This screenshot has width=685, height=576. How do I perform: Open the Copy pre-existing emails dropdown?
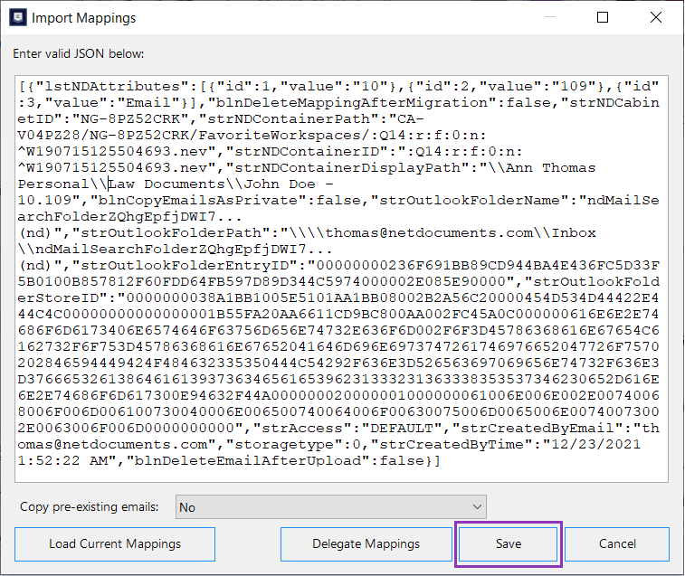pyautogui.click(x=330, y=507)
